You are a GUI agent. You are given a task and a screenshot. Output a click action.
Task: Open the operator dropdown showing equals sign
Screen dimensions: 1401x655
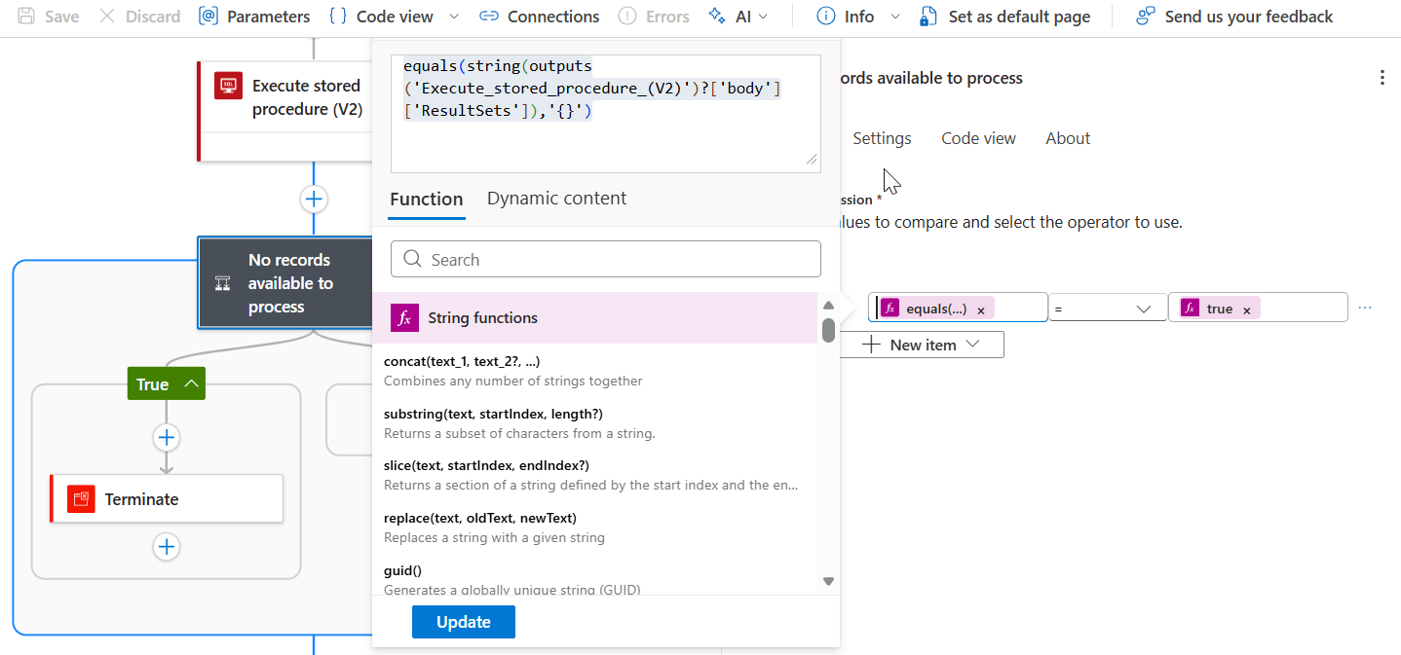pyautogui.click(x=1108, y=308)
